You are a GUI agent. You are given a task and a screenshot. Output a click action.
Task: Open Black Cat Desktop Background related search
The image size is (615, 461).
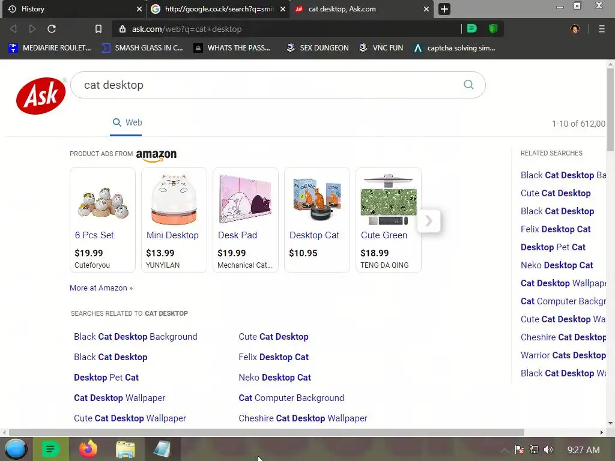point(136,337)
